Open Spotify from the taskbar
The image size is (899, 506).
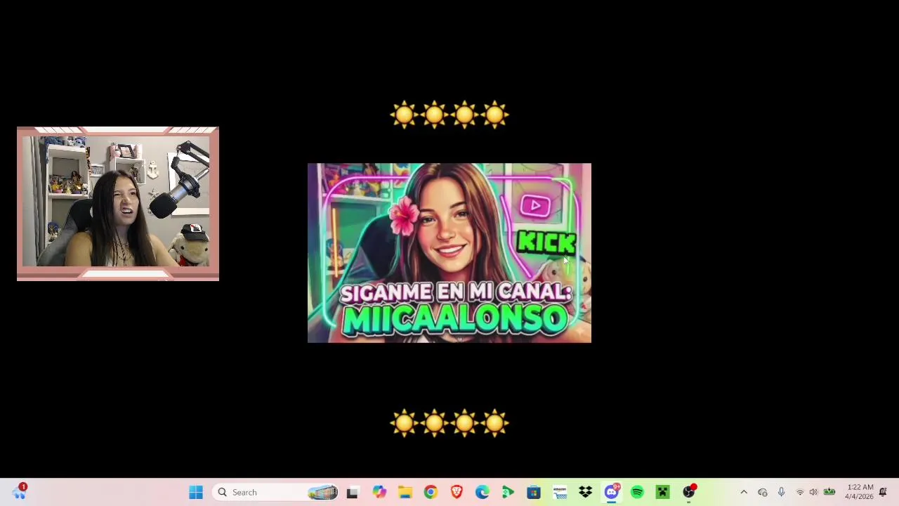637,492
